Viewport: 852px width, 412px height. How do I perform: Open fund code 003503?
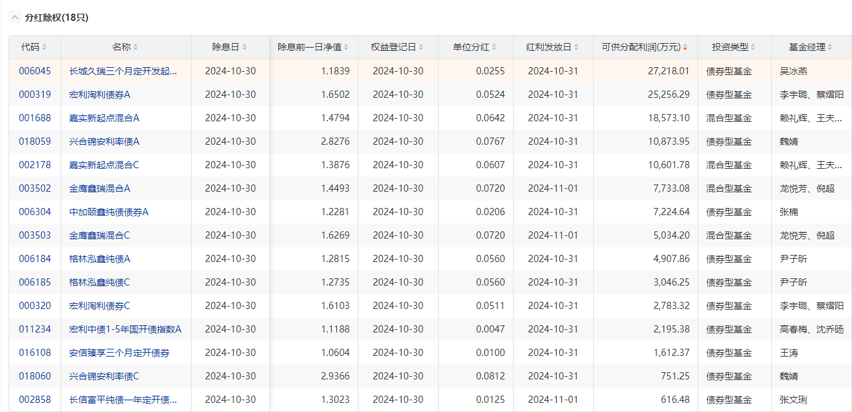tap(35, 235)
